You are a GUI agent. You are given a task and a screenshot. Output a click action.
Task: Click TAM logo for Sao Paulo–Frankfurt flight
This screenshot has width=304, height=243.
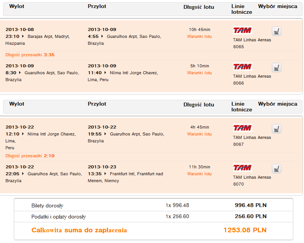[x=242, y=168]
